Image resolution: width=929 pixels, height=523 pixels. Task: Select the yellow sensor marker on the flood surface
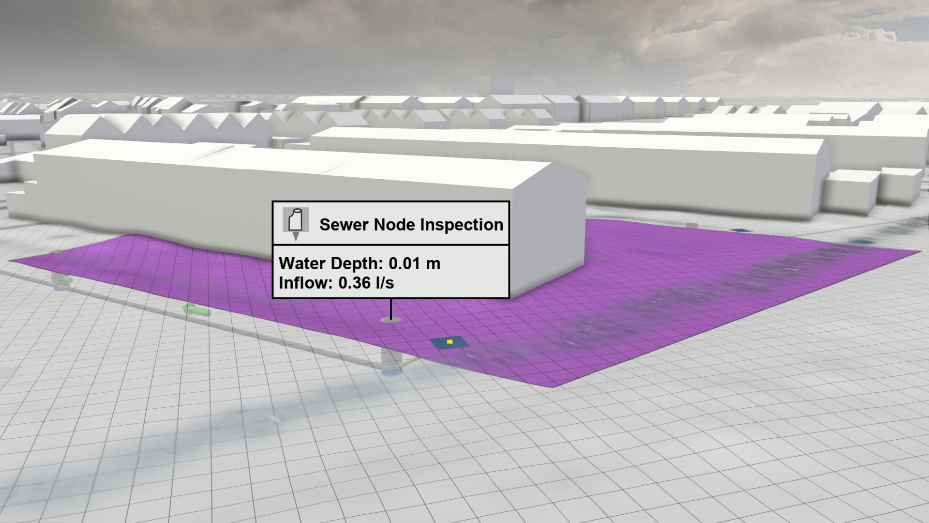point(450,341)
